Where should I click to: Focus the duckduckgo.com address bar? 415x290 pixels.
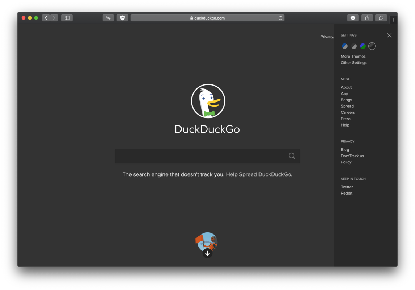pos(207,18)
